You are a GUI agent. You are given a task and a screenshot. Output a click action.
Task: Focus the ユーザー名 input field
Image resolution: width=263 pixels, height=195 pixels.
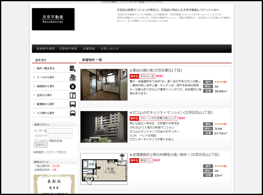60,131
